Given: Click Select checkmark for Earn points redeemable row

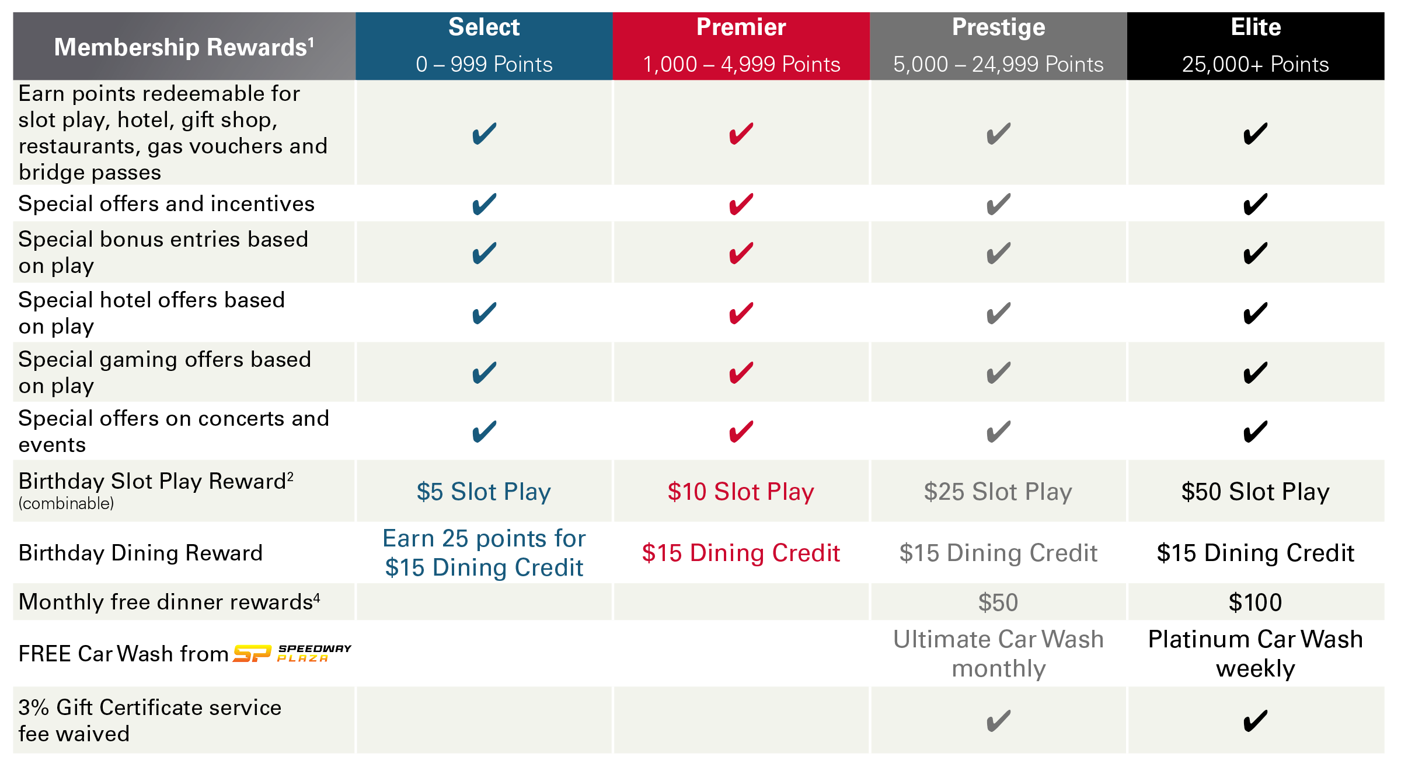Looking at the screenshot, I should point(484,134).
